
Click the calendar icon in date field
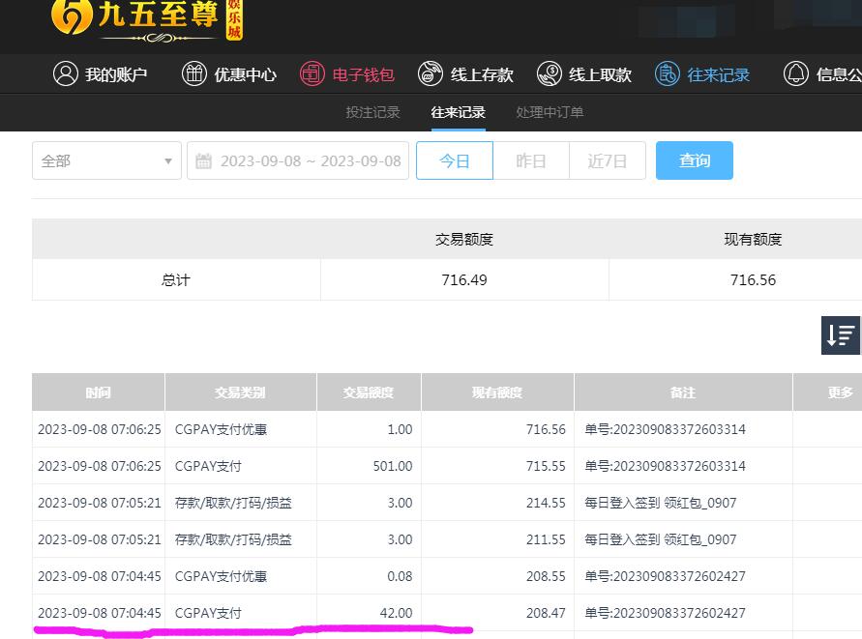click(x=204, y=161)
